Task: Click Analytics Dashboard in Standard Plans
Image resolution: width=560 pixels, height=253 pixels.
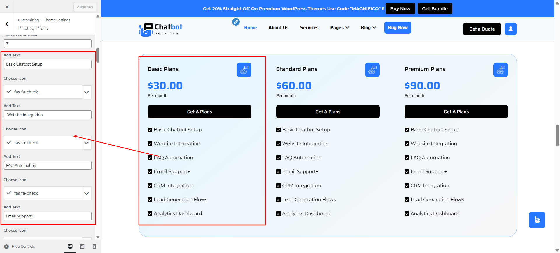Action: (306, 213)
